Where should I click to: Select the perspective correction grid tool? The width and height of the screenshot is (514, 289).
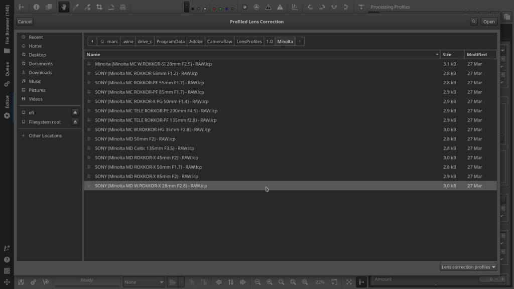point(123,7)
